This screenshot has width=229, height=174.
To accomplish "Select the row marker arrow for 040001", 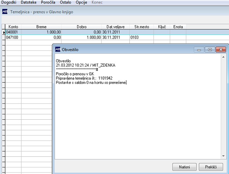I will coord(4,32).
